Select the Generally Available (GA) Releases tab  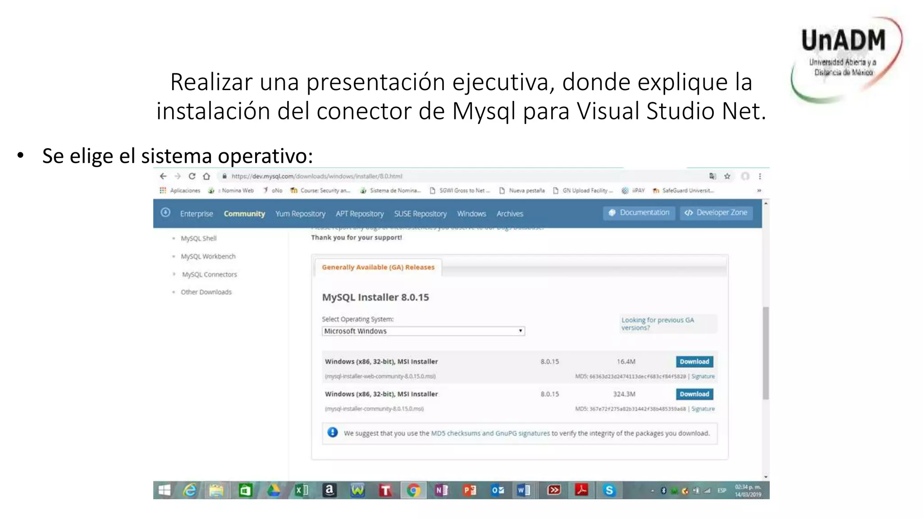tap(378, 267)
